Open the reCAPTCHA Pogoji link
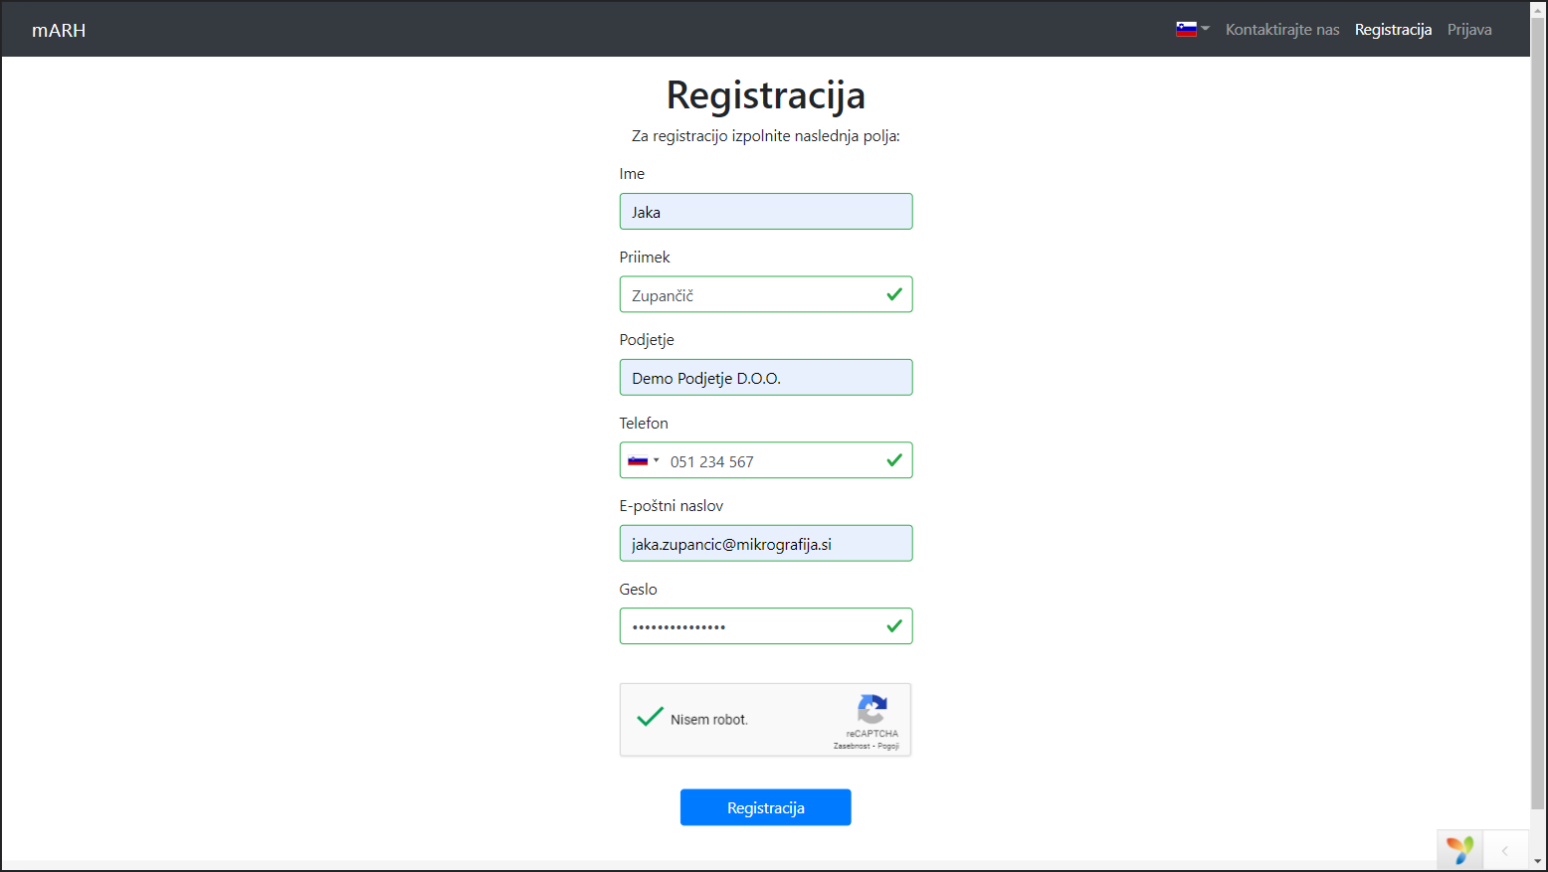Screen dimensions: 1548x872 coord(888,746)
